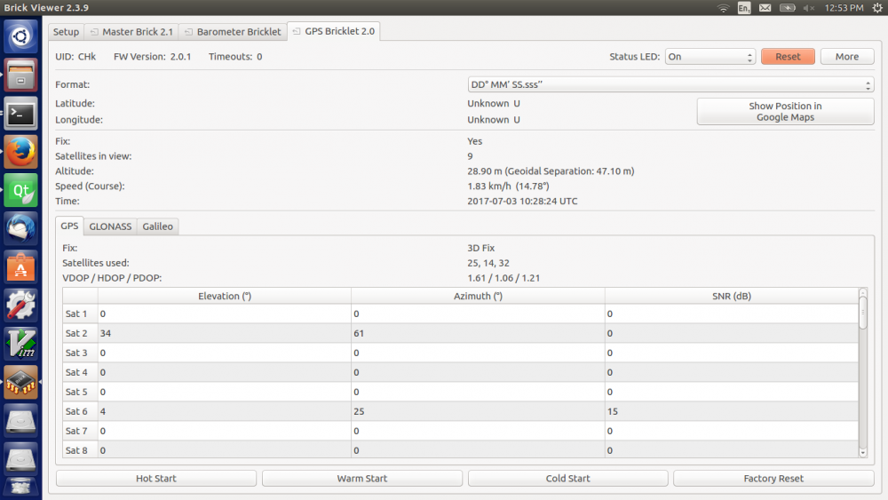
Task: Expand the coordinate Format combo box
Action: 670,85
